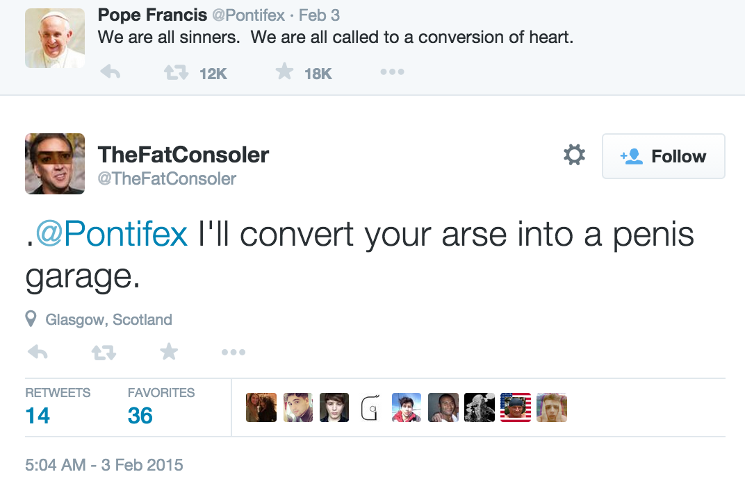Favorite the Pope Francis tweet with the star

284,72
